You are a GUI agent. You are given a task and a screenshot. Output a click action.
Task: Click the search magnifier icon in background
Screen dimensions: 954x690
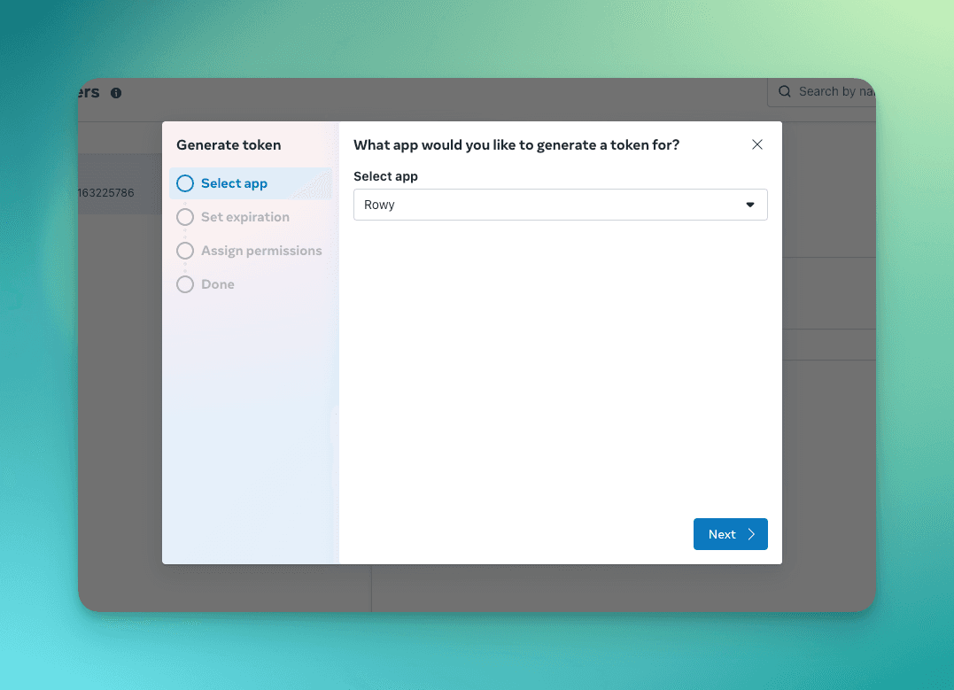(785, 91)
